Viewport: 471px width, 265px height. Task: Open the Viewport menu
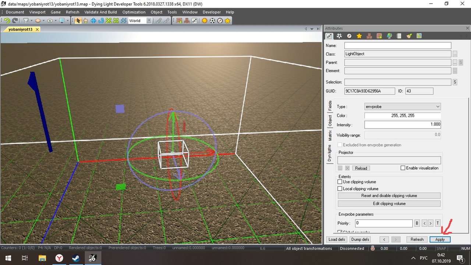point(38,12)
